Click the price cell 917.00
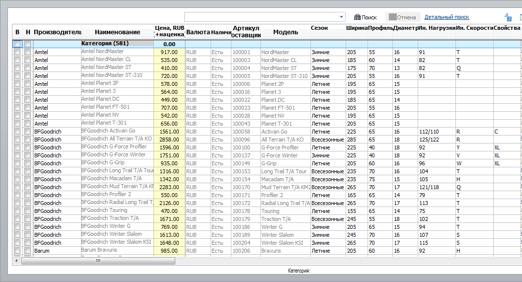 coord(169,52)
